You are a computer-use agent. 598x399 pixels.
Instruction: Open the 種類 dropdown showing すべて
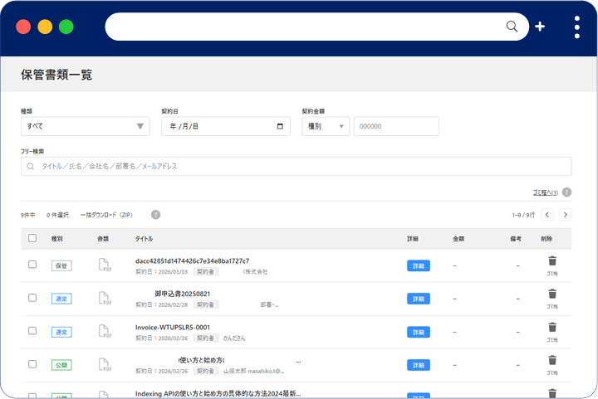[86, 126]
